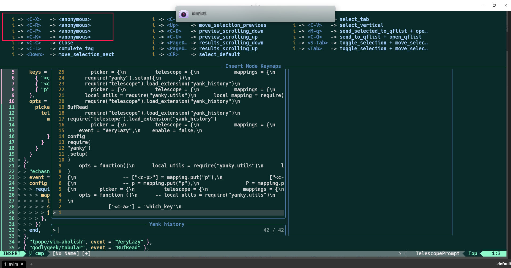The height and width of the screenshot is (268, 511).
Task: Click the chevron icon left of TelescopePrompt
Action: tap(406, 254)
